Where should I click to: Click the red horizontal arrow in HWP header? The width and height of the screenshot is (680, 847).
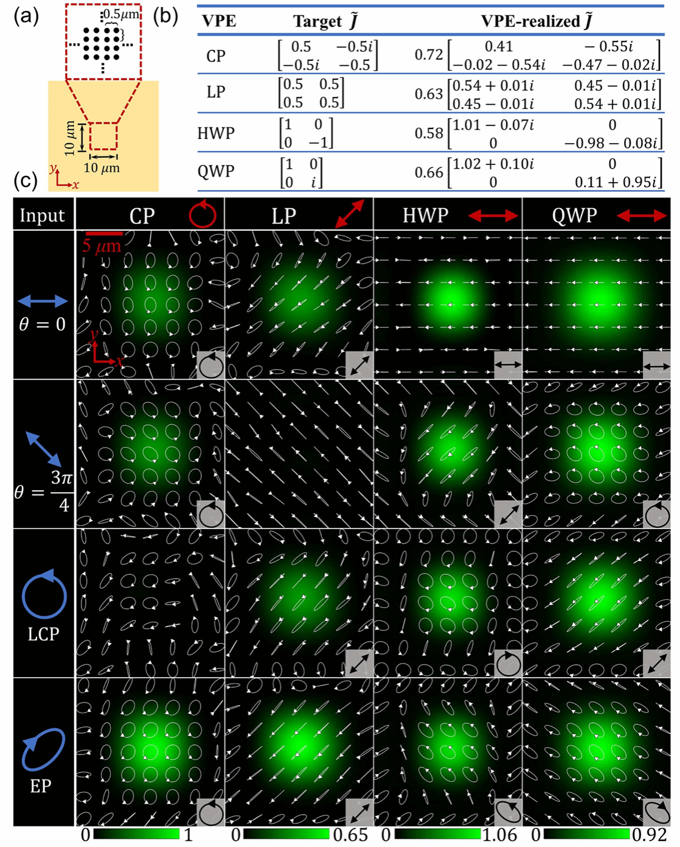point(493,215)
